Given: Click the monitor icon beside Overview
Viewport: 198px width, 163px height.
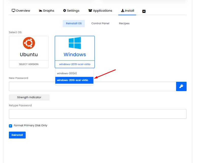Looking at the screenshot, I should tap(13, 11).
